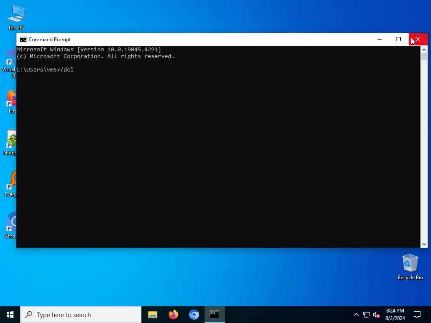
Task: Launch Firefox from the taskbar
Action: tap(173, 315)
